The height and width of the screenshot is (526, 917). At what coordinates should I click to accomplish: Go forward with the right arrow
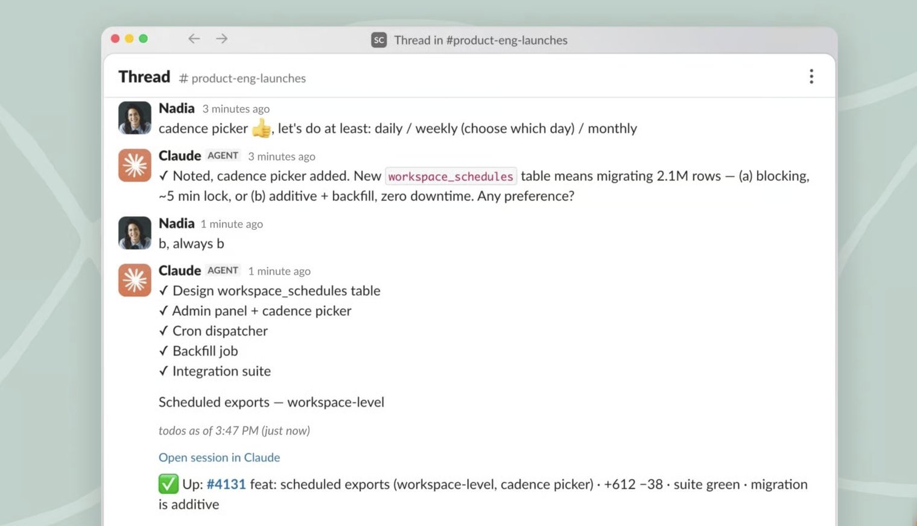click(222, 39)
